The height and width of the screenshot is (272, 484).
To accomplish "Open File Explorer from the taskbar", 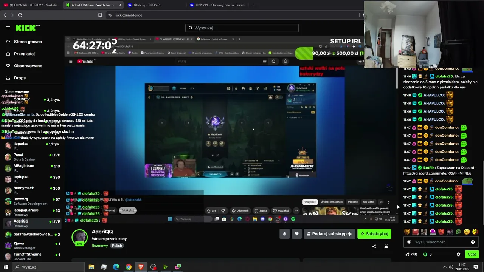I will pos(91,267).
